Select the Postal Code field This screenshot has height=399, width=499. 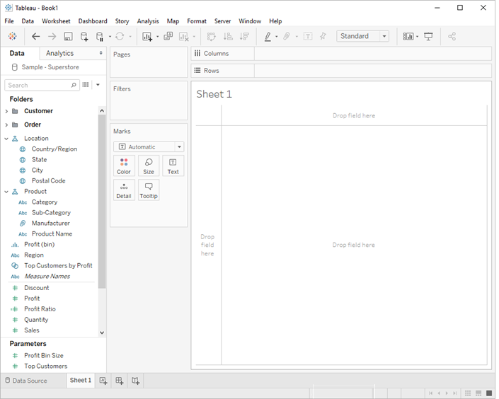[48, 181]
